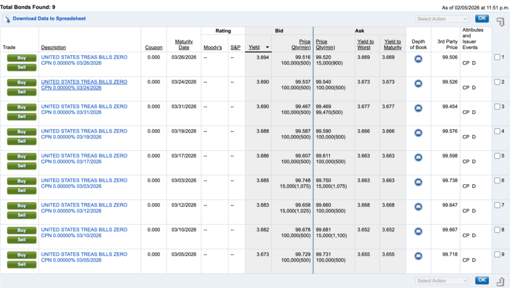
Task: Sell the 03/05/2026 Treasury bill
Action: point(22,264)
